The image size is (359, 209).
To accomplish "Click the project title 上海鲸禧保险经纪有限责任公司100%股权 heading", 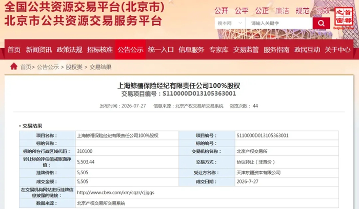I will coord(179,86).
